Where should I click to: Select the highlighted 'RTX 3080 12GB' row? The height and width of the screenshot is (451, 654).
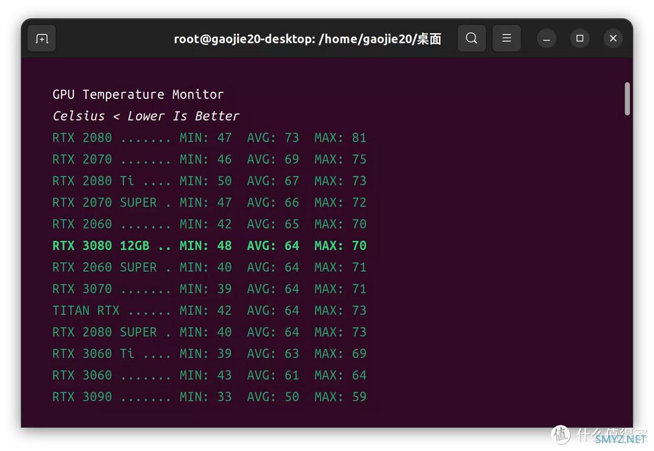point(210,245)
